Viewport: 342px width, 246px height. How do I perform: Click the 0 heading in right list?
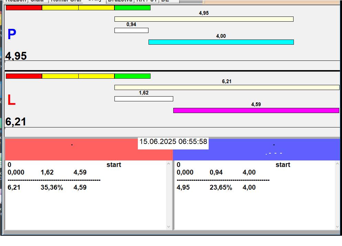click(178, 165)
